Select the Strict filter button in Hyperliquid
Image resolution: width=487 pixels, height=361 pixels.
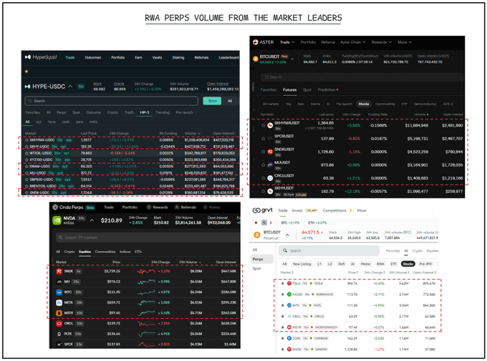click(213, 101)
